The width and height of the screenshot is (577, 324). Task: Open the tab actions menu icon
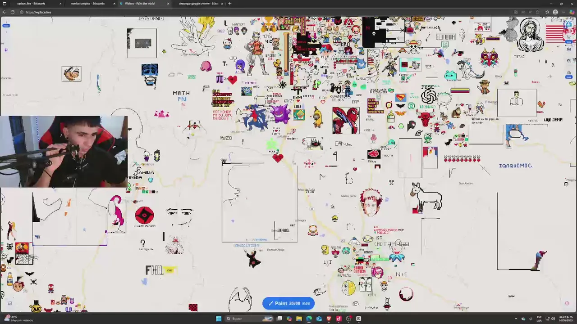tap(4, 4)
